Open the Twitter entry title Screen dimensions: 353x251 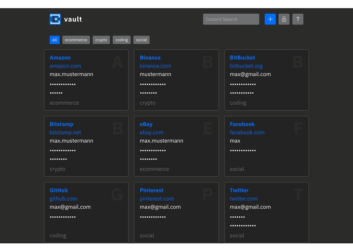(x=239, y=191)
